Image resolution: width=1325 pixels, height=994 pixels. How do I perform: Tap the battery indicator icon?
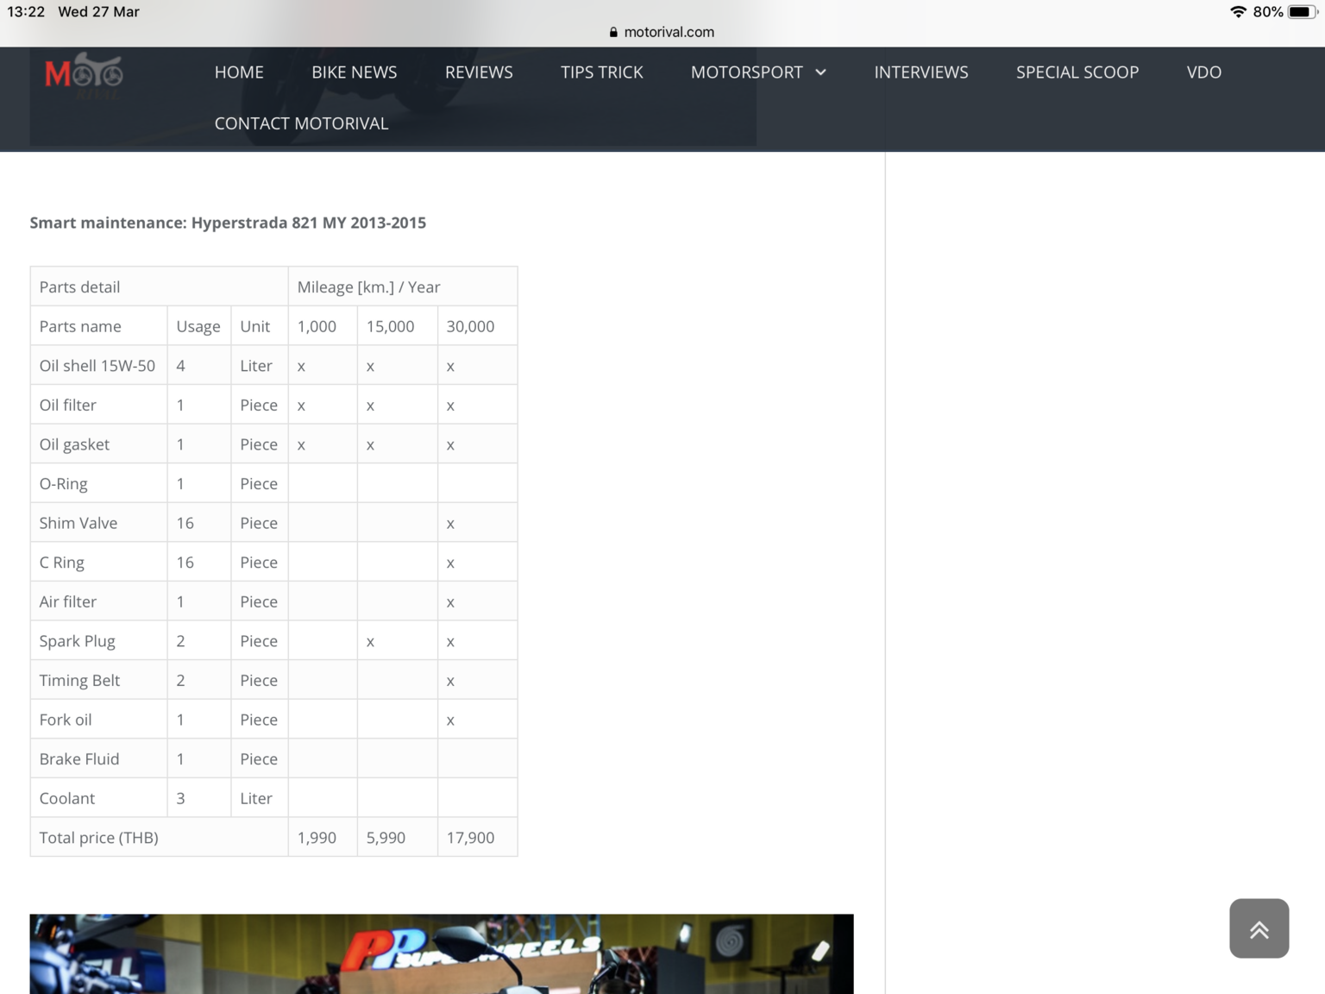coord(1302,12)
